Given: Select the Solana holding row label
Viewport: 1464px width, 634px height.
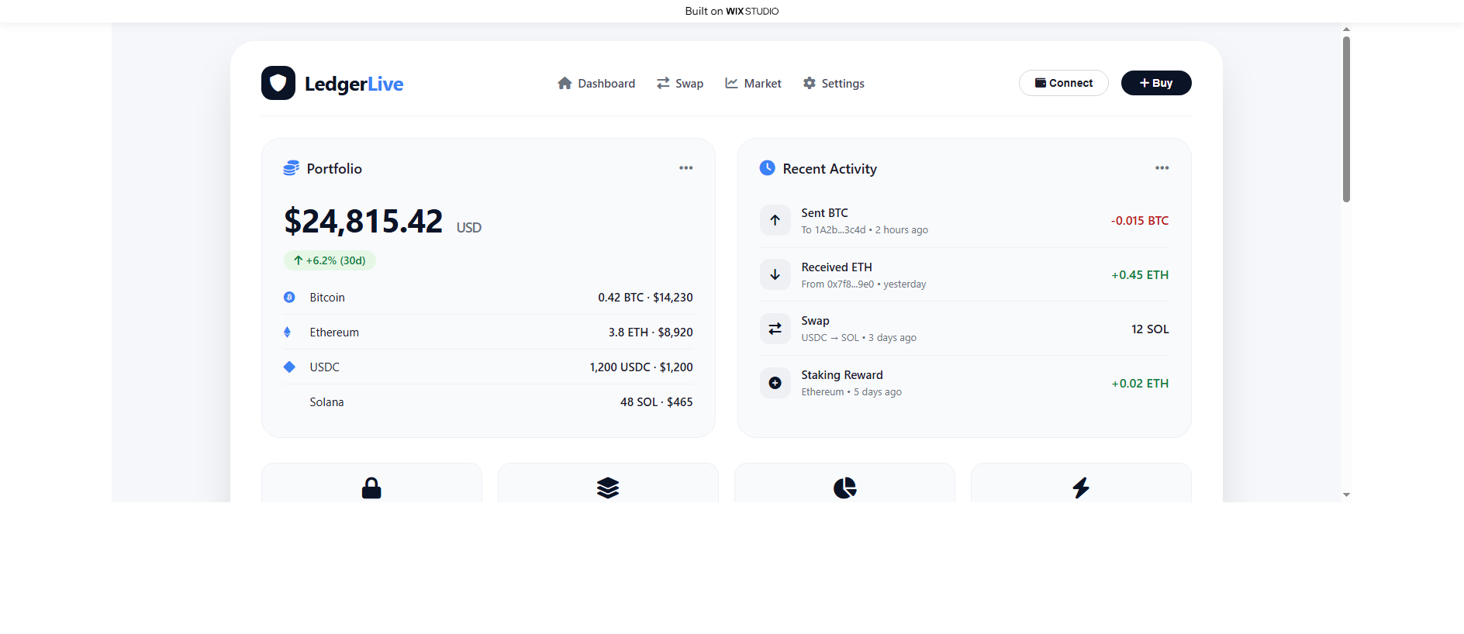Looking at the screenshot, I should click(x=326, y=402).
